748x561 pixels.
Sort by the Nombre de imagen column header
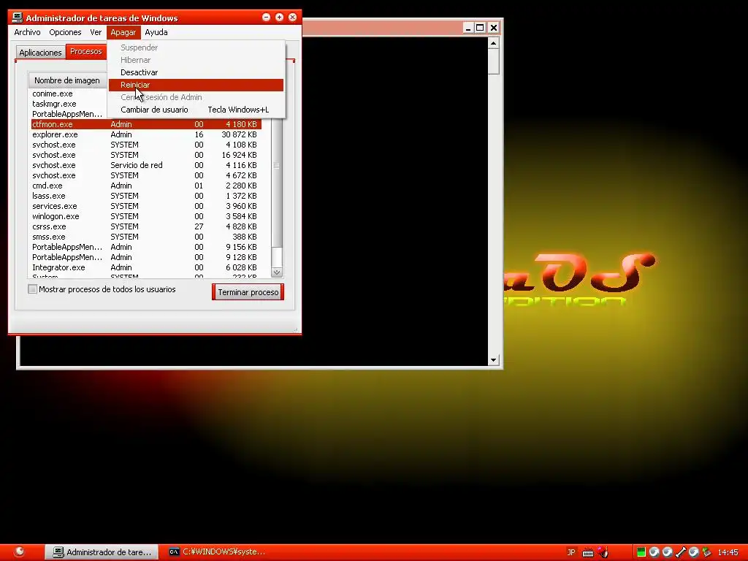(67, 80)
